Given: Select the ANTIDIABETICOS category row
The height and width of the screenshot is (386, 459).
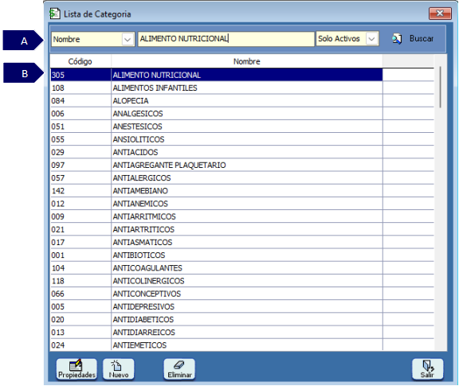Looking at the screenshot, I should (216, 319).
